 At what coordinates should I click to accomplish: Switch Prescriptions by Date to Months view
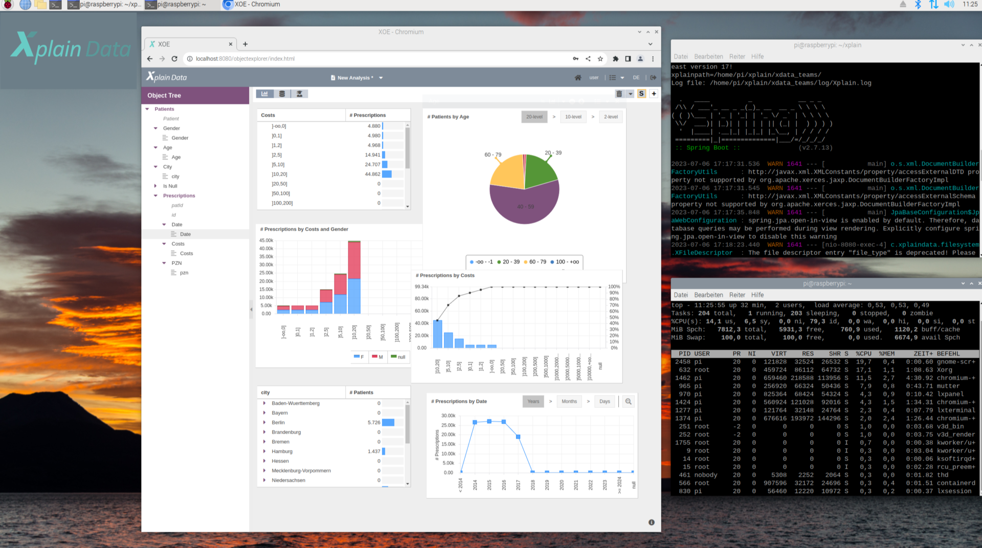569,401
